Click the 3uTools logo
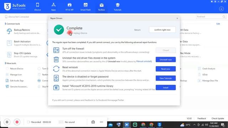This screenshot has height=128, width=228. coord(15,6)
